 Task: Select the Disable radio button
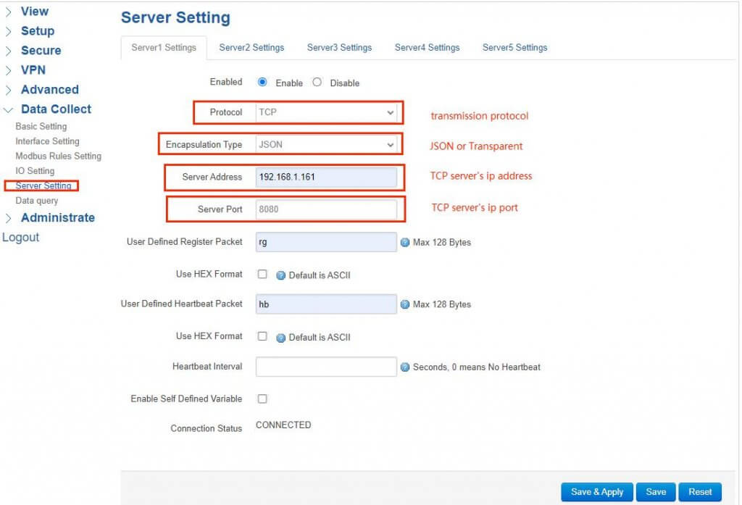point(317,82)
